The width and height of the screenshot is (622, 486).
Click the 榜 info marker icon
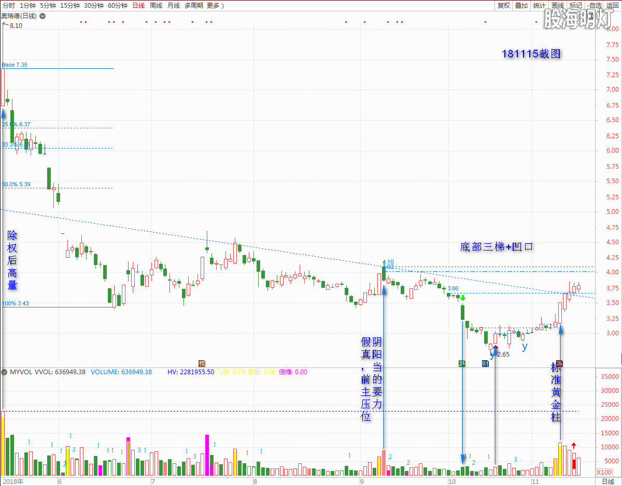[202, 363]
